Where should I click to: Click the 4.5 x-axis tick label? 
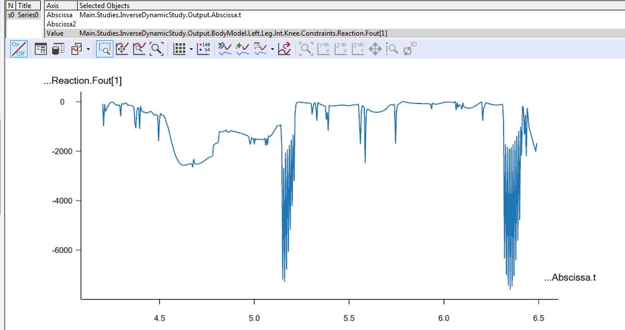coord(159,318)
